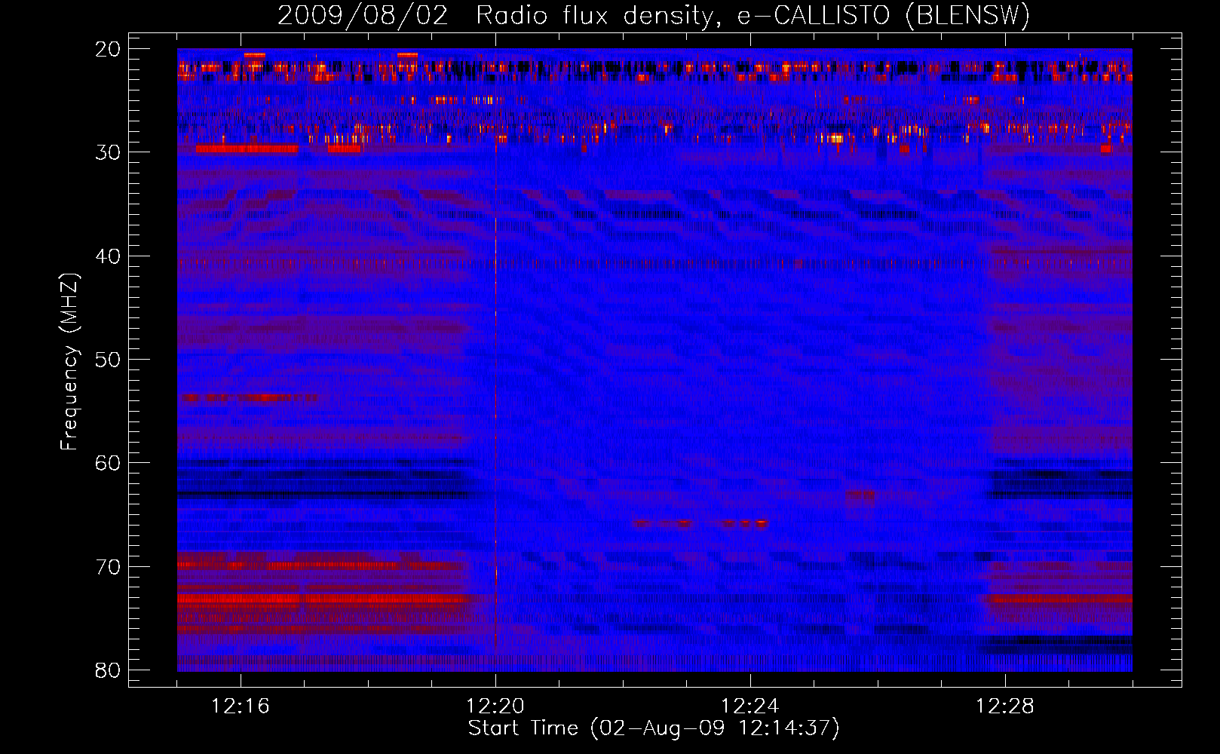Viewport: 1220px width, 754px height.
Task: Click the 30 frequency tick label
Action: pyautogui.click(x=108, y=152)
